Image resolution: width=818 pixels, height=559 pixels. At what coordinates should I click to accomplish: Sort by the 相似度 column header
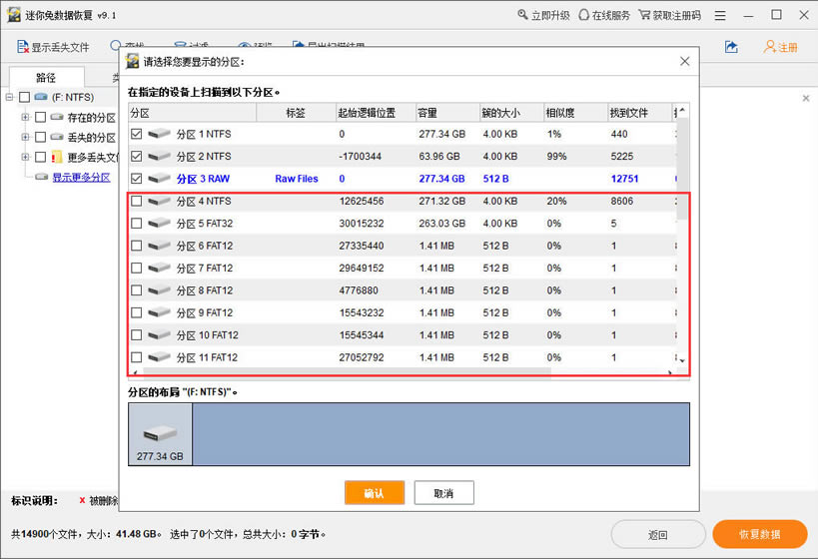tap(559, 113)
